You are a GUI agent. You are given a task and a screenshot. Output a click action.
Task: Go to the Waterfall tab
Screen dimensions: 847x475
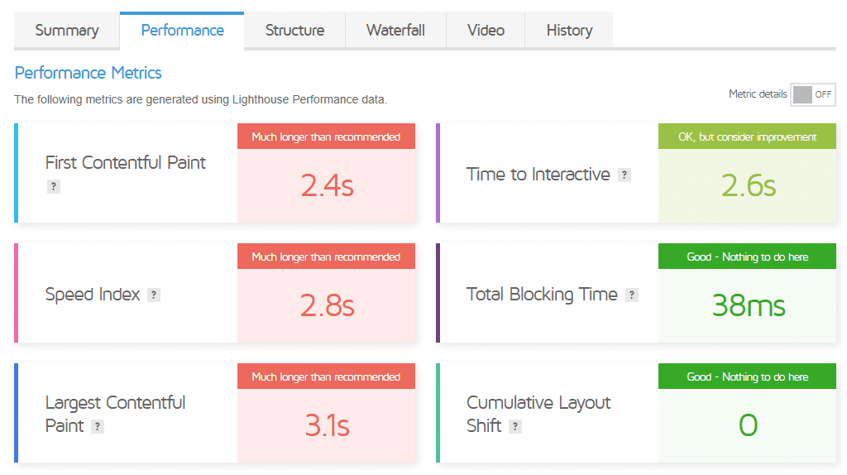[x=395, y=31]
